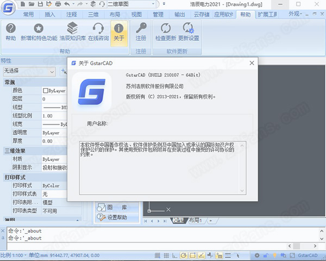The width and height of the screenshot is (326, 261).
Task: Click the license text scrollbar down arrow
Action: (242, 190)
